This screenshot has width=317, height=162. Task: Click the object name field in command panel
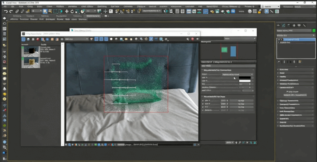(294, 31)
